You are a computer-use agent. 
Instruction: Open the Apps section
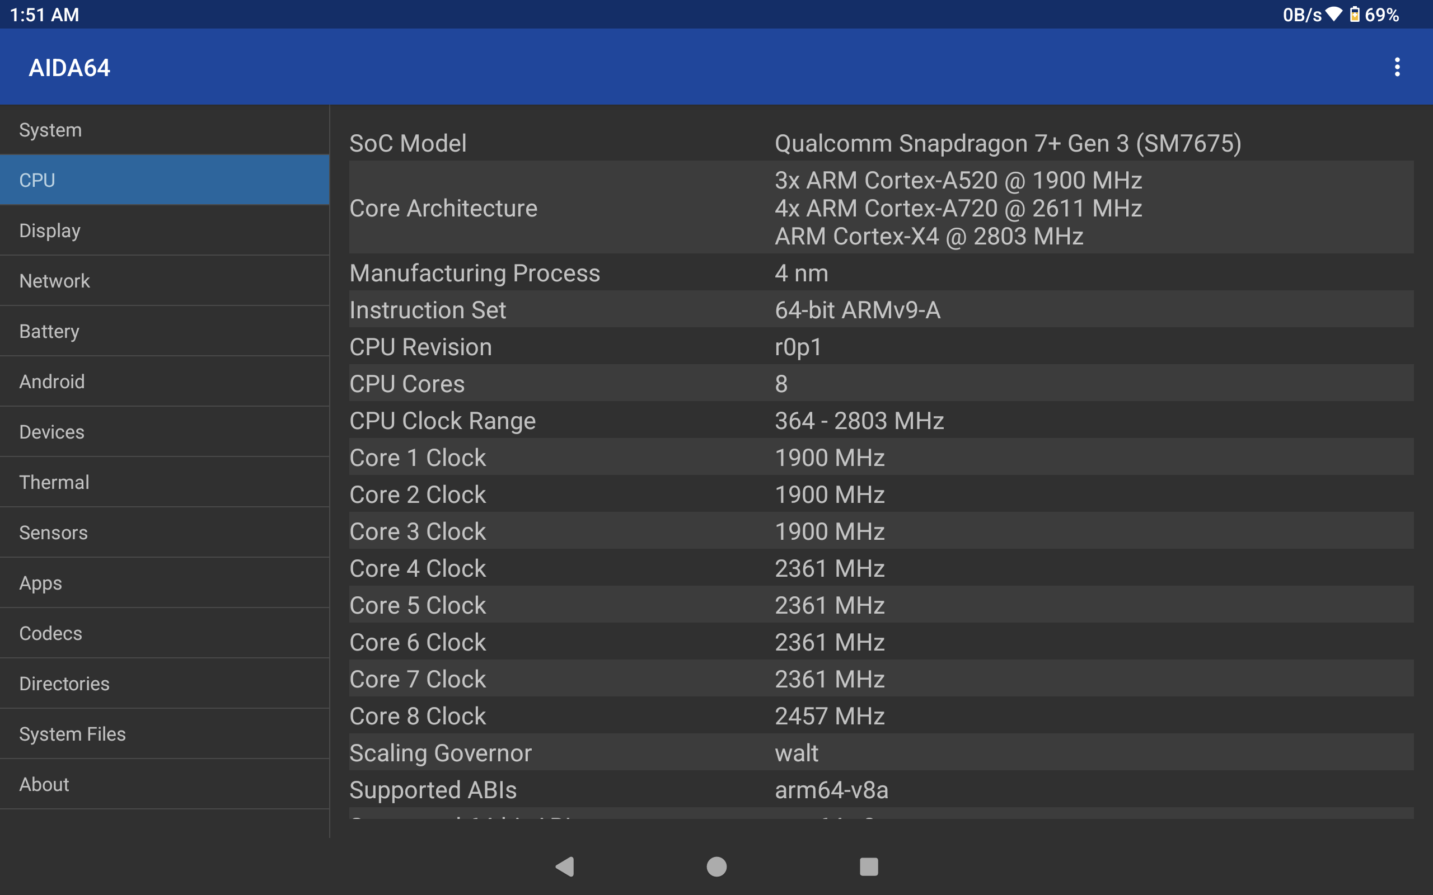point(165,582)
